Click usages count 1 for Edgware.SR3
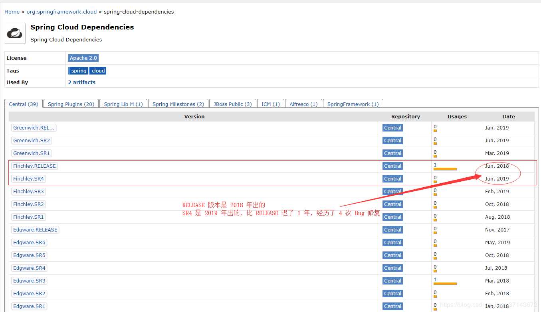 [435, 279]
